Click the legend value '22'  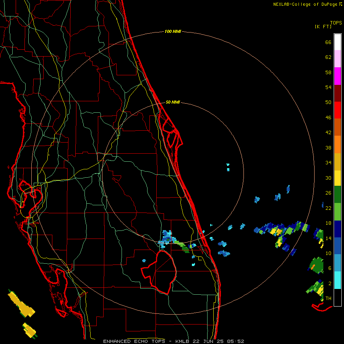click(x=328, y=208)
